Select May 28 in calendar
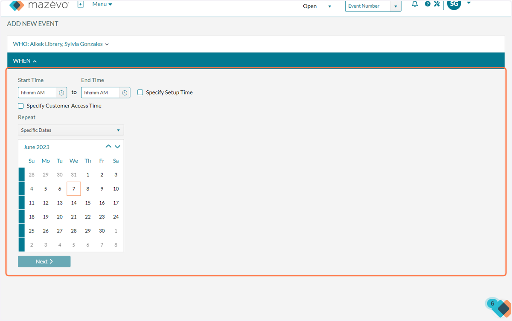Image resolution: width=512 pixels, height=321 pixels. point(32,175)
